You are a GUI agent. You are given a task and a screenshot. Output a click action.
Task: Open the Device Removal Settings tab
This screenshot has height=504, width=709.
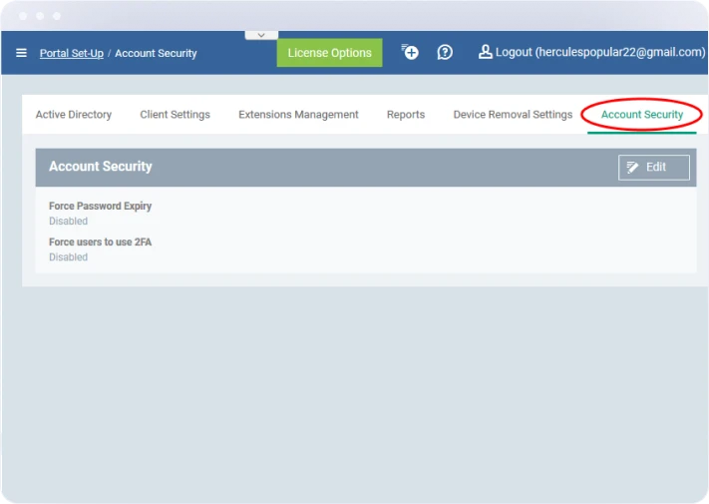[x=513, y=115]
